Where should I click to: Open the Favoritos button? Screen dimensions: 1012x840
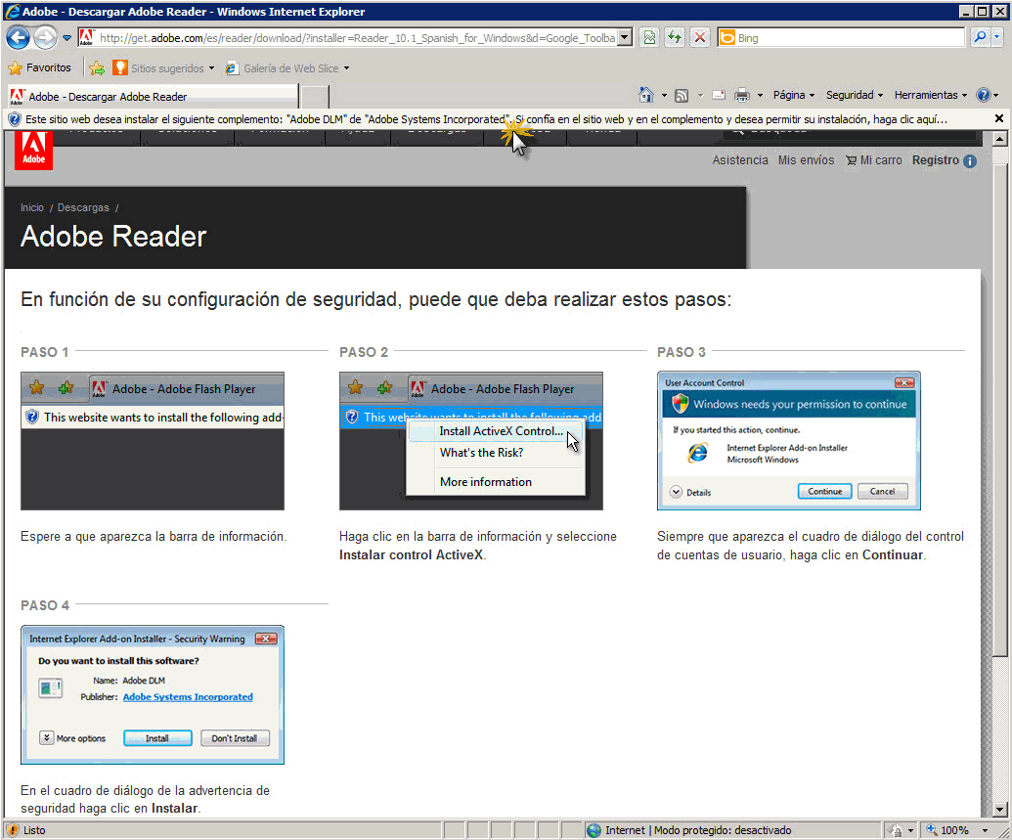pyautogui.click(x=40, y=67)
